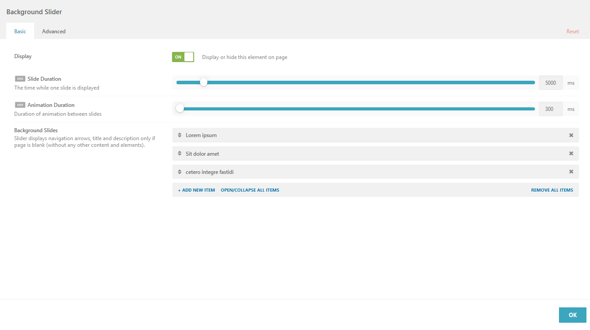
Task: Click the LESS badge beside Animation Duration
Action: point(20,105)
